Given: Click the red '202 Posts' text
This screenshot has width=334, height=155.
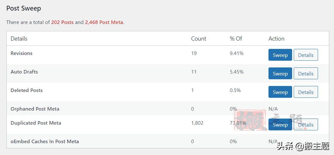Looking at the screenshot, I should pos(62,22).
